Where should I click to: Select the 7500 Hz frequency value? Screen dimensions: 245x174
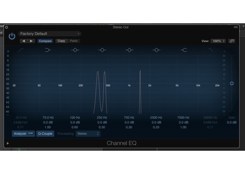(x=183, y=118)
